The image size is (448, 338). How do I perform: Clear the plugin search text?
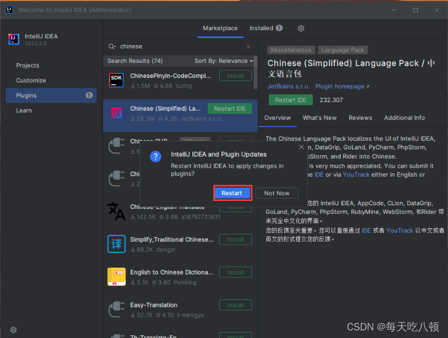coord(248,47)
